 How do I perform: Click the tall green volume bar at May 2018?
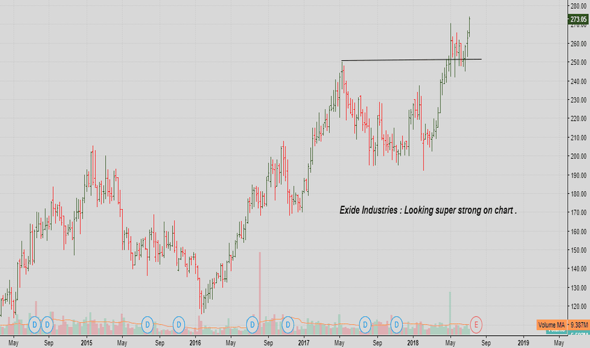point(449,313)
